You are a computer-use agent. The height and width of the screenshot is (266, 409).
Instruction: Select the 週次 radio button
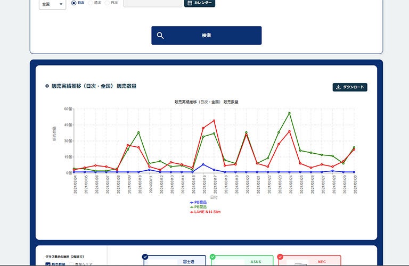tap(90, 3)
